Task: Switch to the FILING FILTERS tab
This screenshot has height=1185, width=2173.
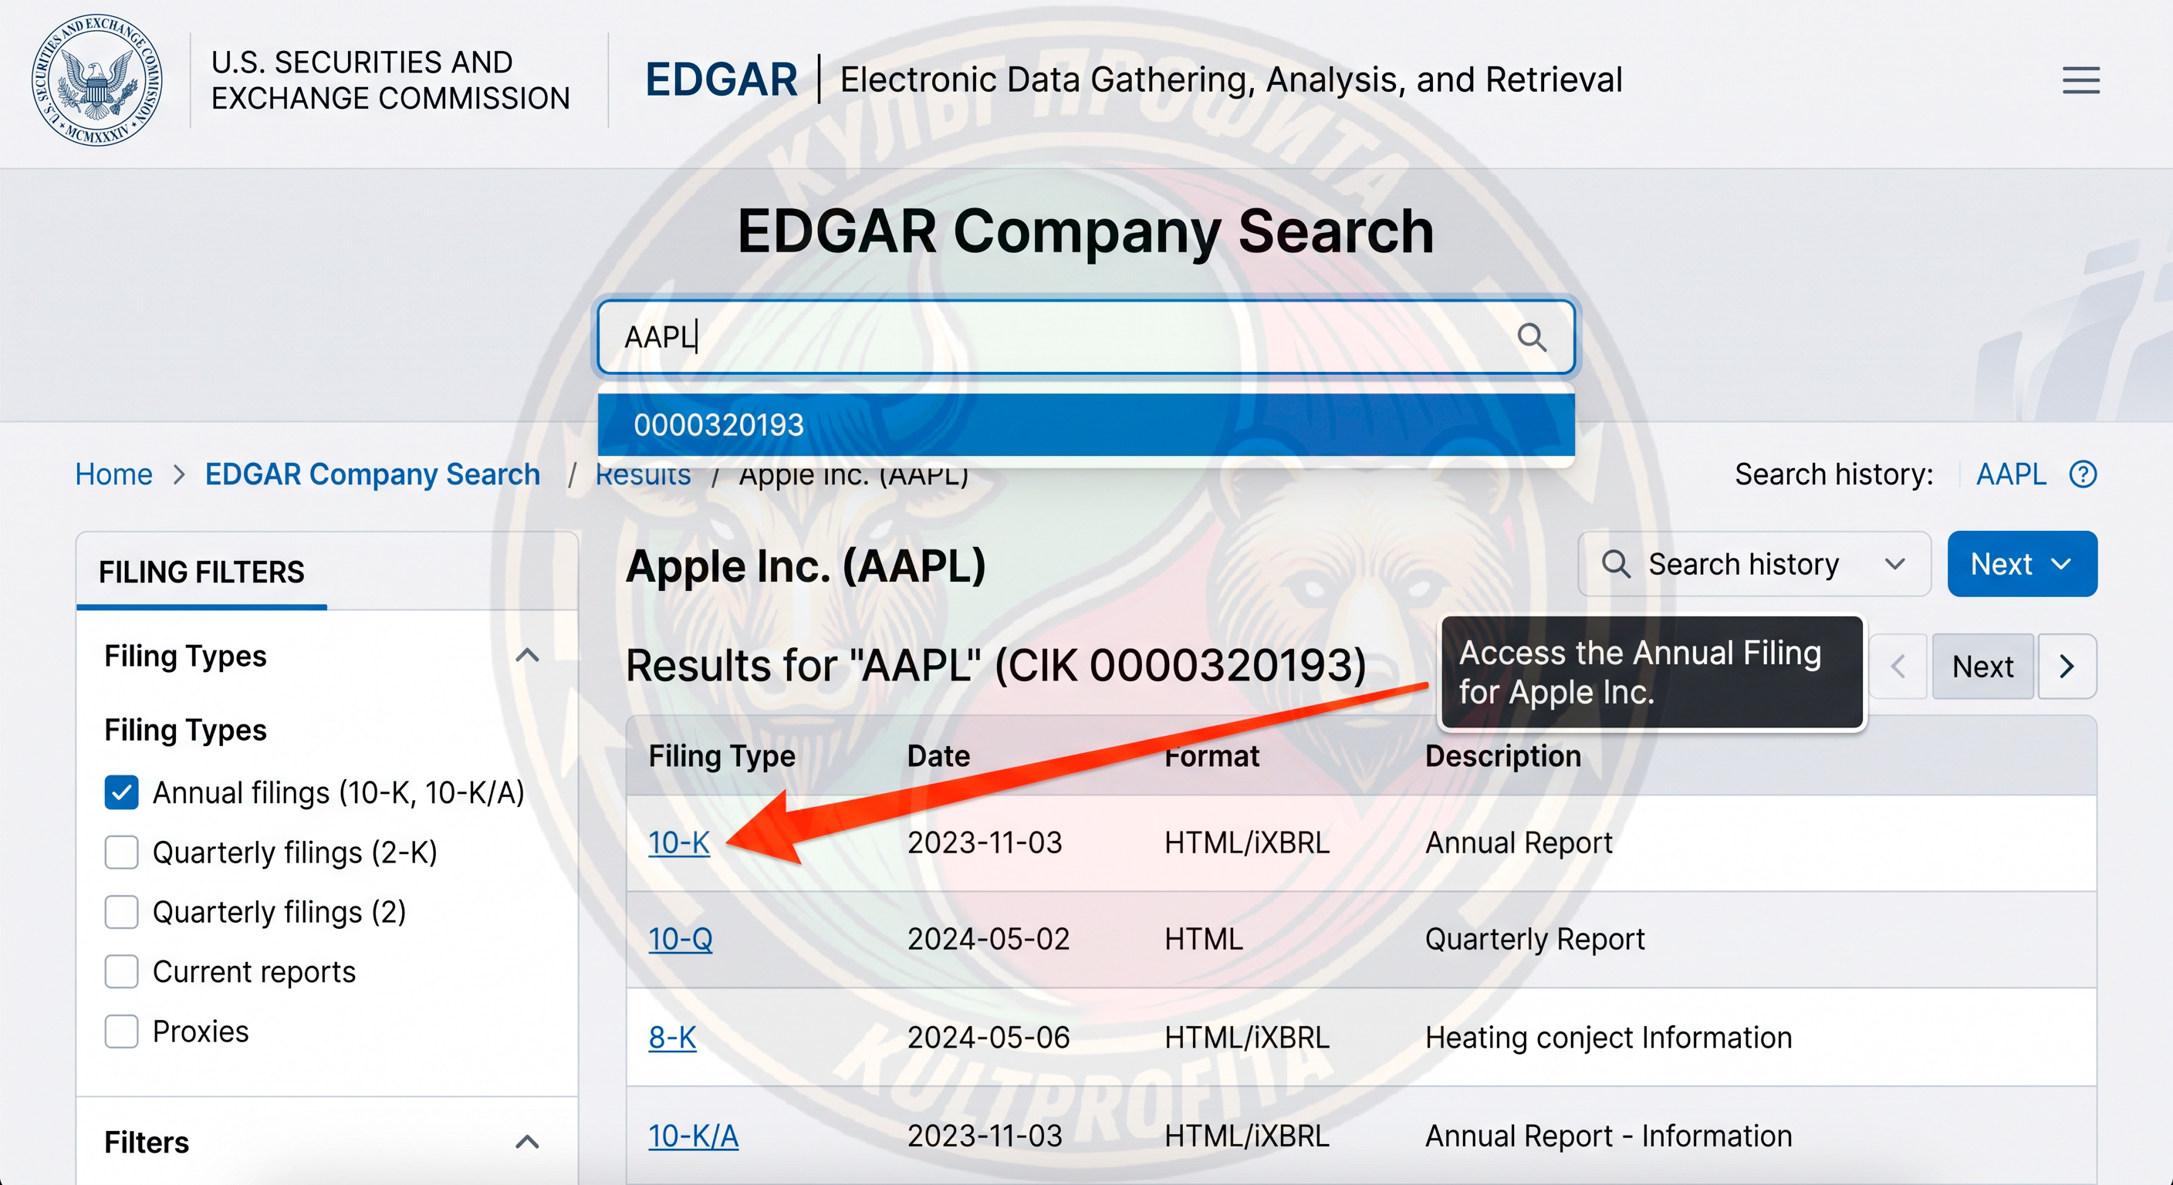Action: (x=201, y=572)
